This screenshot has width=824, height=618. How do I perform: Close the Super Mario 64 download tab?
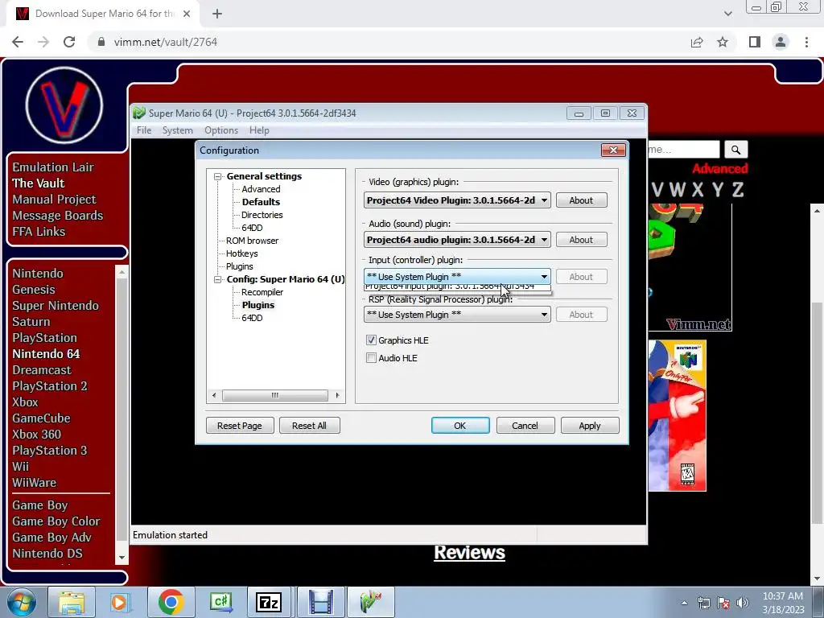tap(187, 14)
